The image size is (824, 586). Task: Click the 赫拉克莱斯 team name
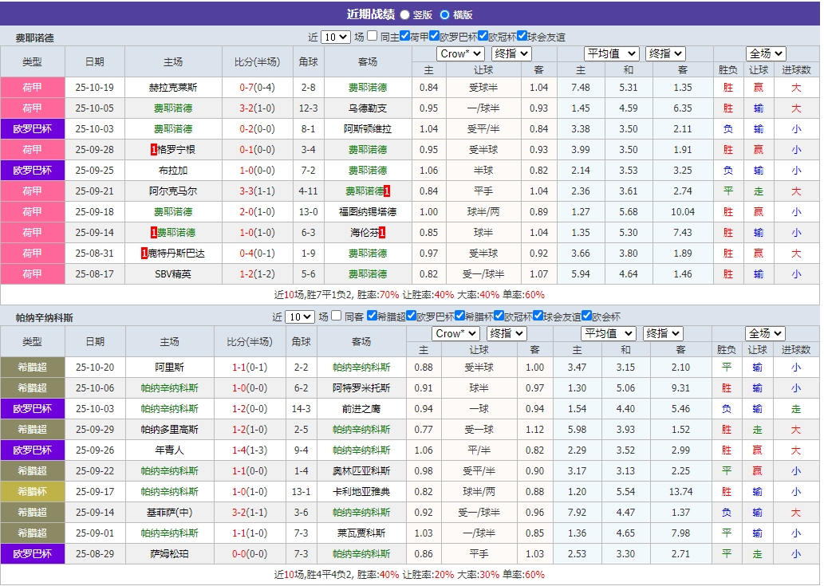click(x=174, y=87)
